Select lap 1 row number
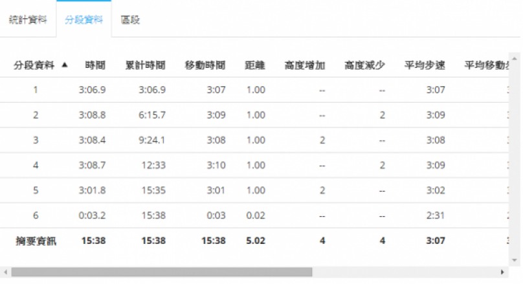This screenshot has height=284, width=523. coord(36,90)
